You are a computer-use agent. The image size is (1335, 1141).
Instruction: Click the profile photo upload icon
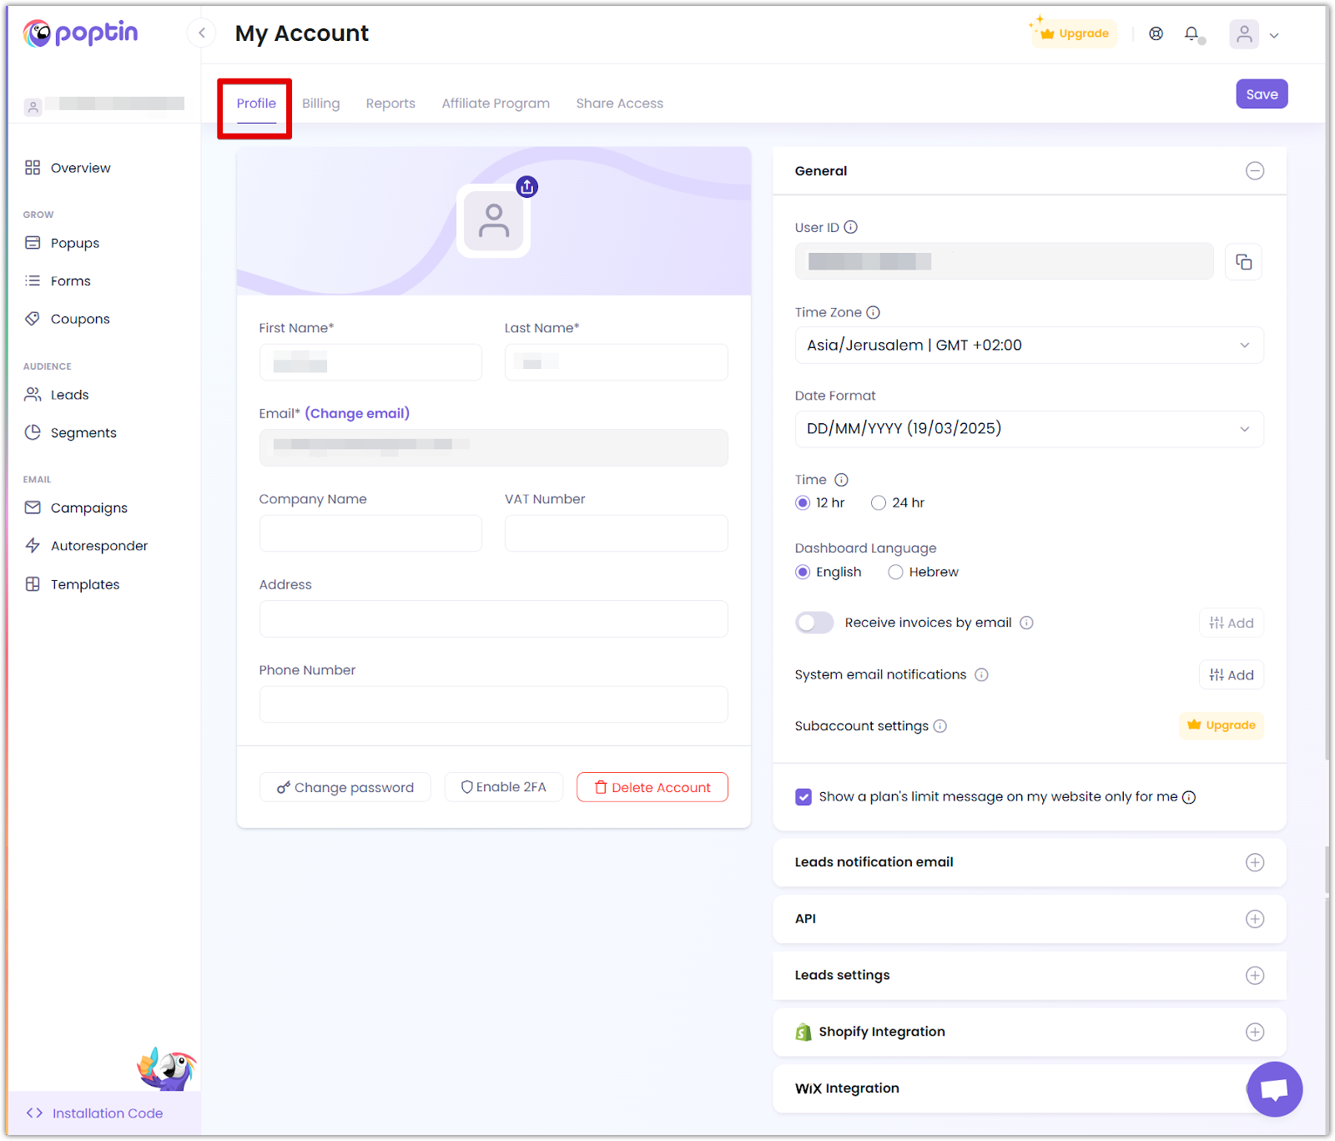[x=526, y=187]
